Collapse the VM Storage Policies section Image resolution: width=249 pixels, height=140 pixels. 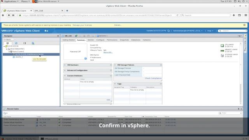coord(115,65)
